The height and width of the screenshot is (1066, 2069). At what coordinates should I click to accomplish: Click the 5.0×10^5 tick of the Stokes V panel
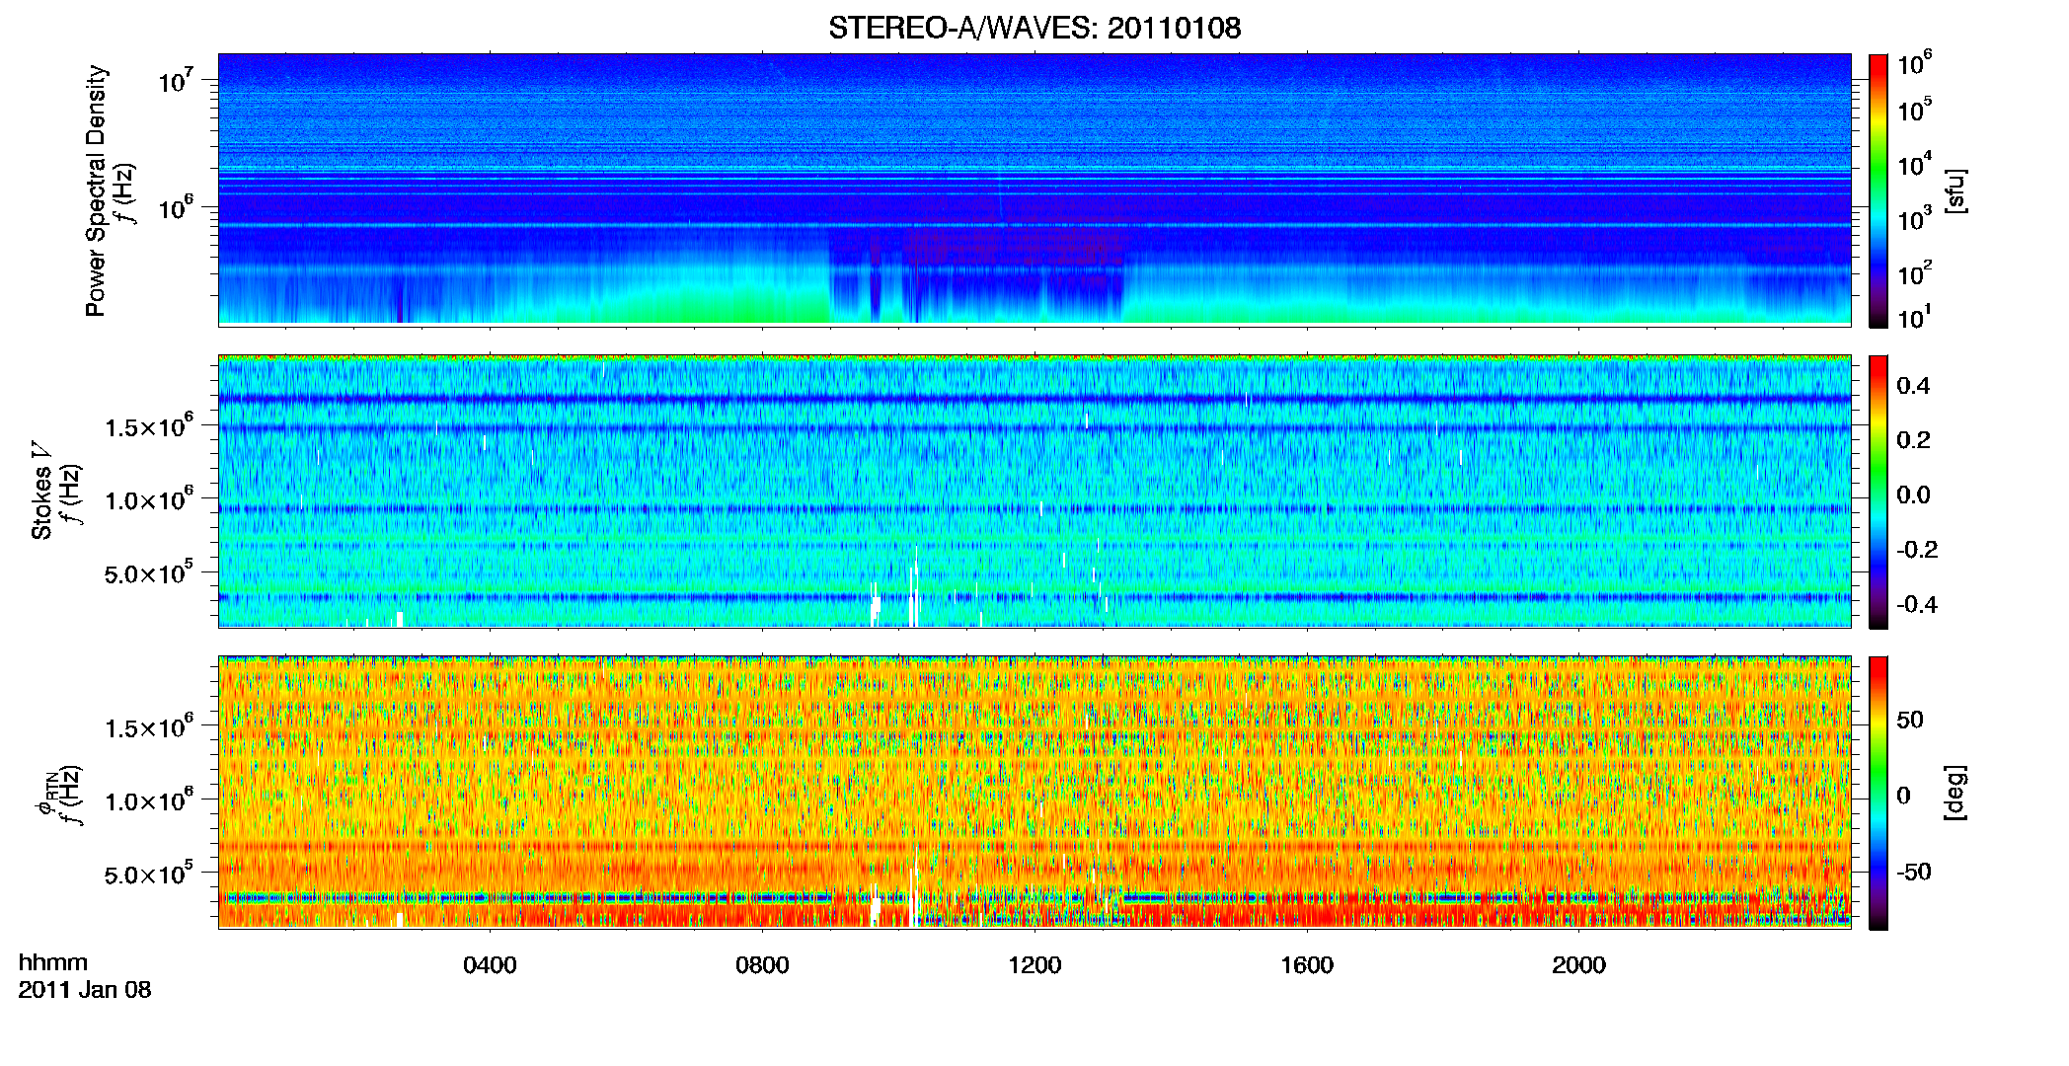pos(147,573)
